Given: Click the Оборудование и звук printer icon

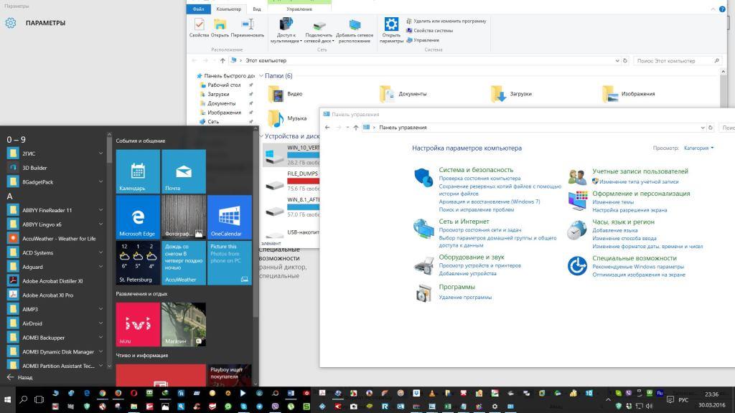Looking at the screenshot, I should [x=423, y=265].
